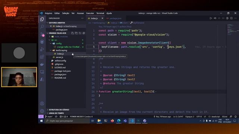The width and height of the screenshot is (239, 134).
Task: Click the Windows taskbar search box
Action: [x=67, y=121]
